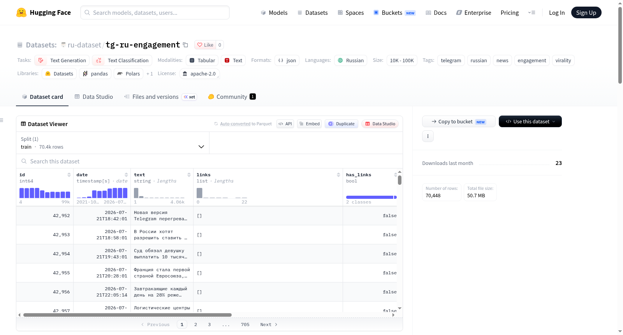Jump to last page 705
This screenshot has width=623, height=335.
tap(245, 324)
